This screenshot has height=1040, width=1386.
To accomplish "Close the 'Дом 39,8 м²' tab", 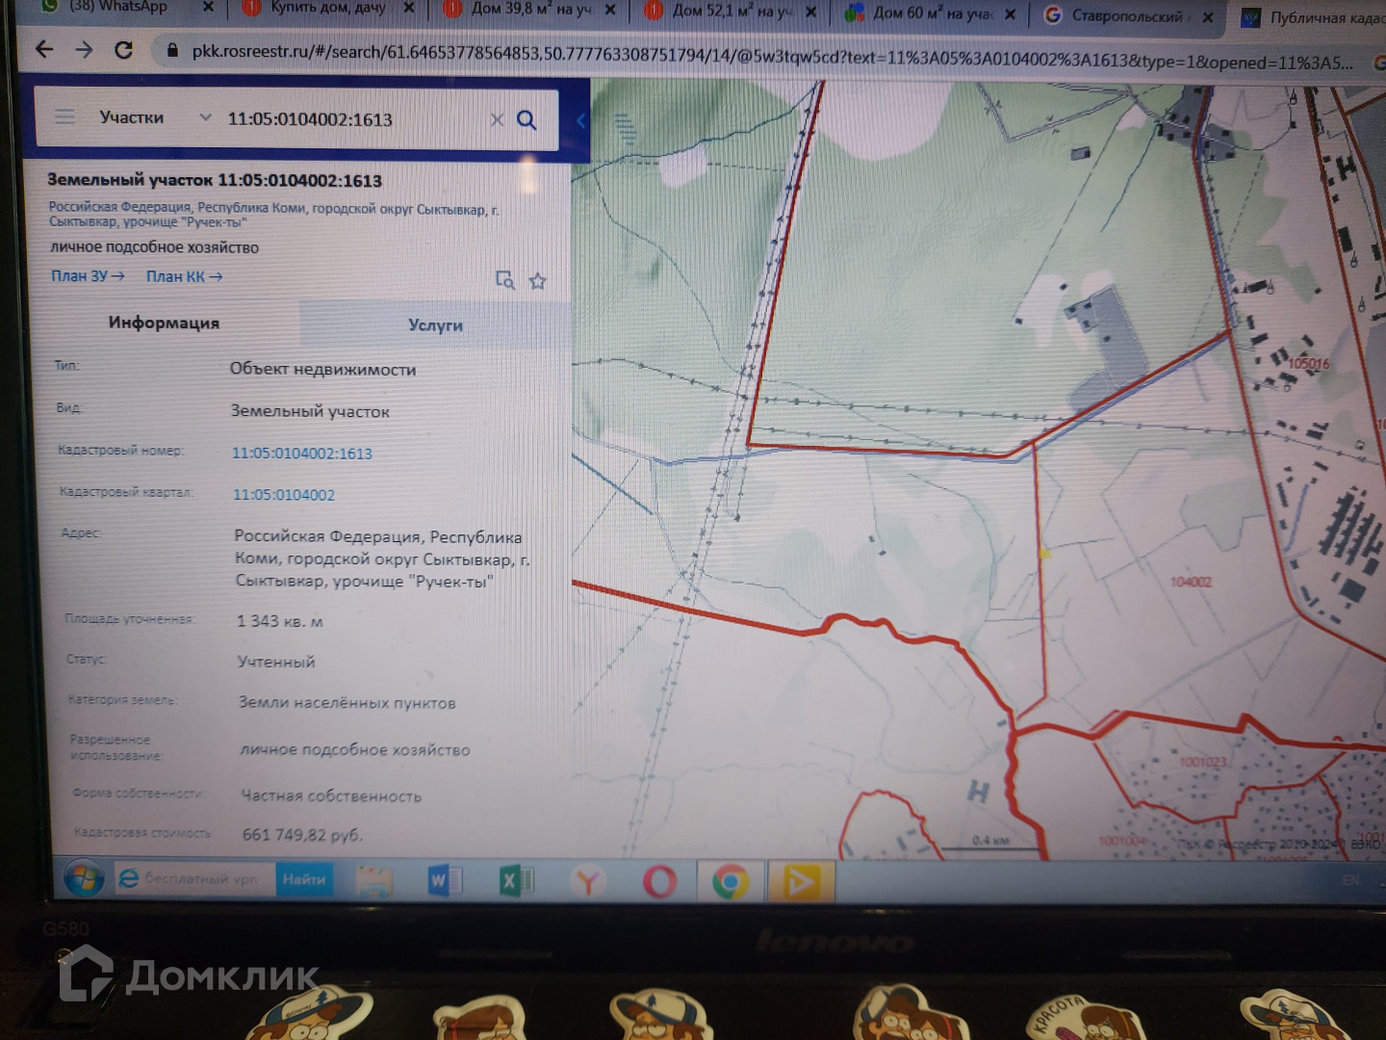I will tap(610, 11).
